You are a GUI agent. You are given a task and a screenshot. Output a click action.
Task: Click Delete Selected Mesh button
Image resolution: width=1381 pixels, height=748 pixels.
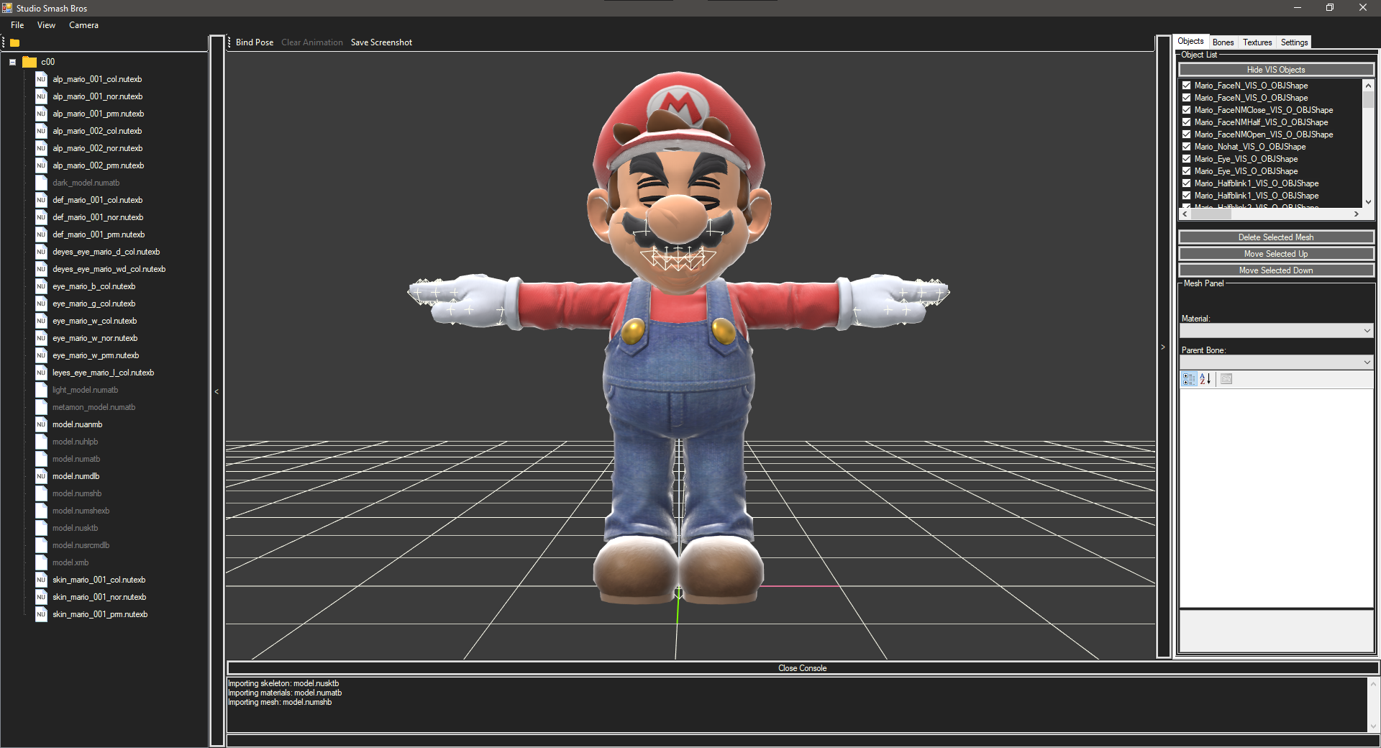[1276, 237]
